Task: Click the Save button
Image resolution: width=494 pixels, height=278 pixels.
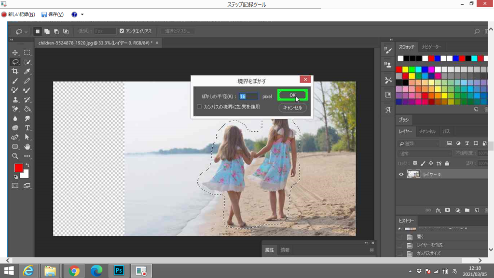Action: (x=53, y=14)
